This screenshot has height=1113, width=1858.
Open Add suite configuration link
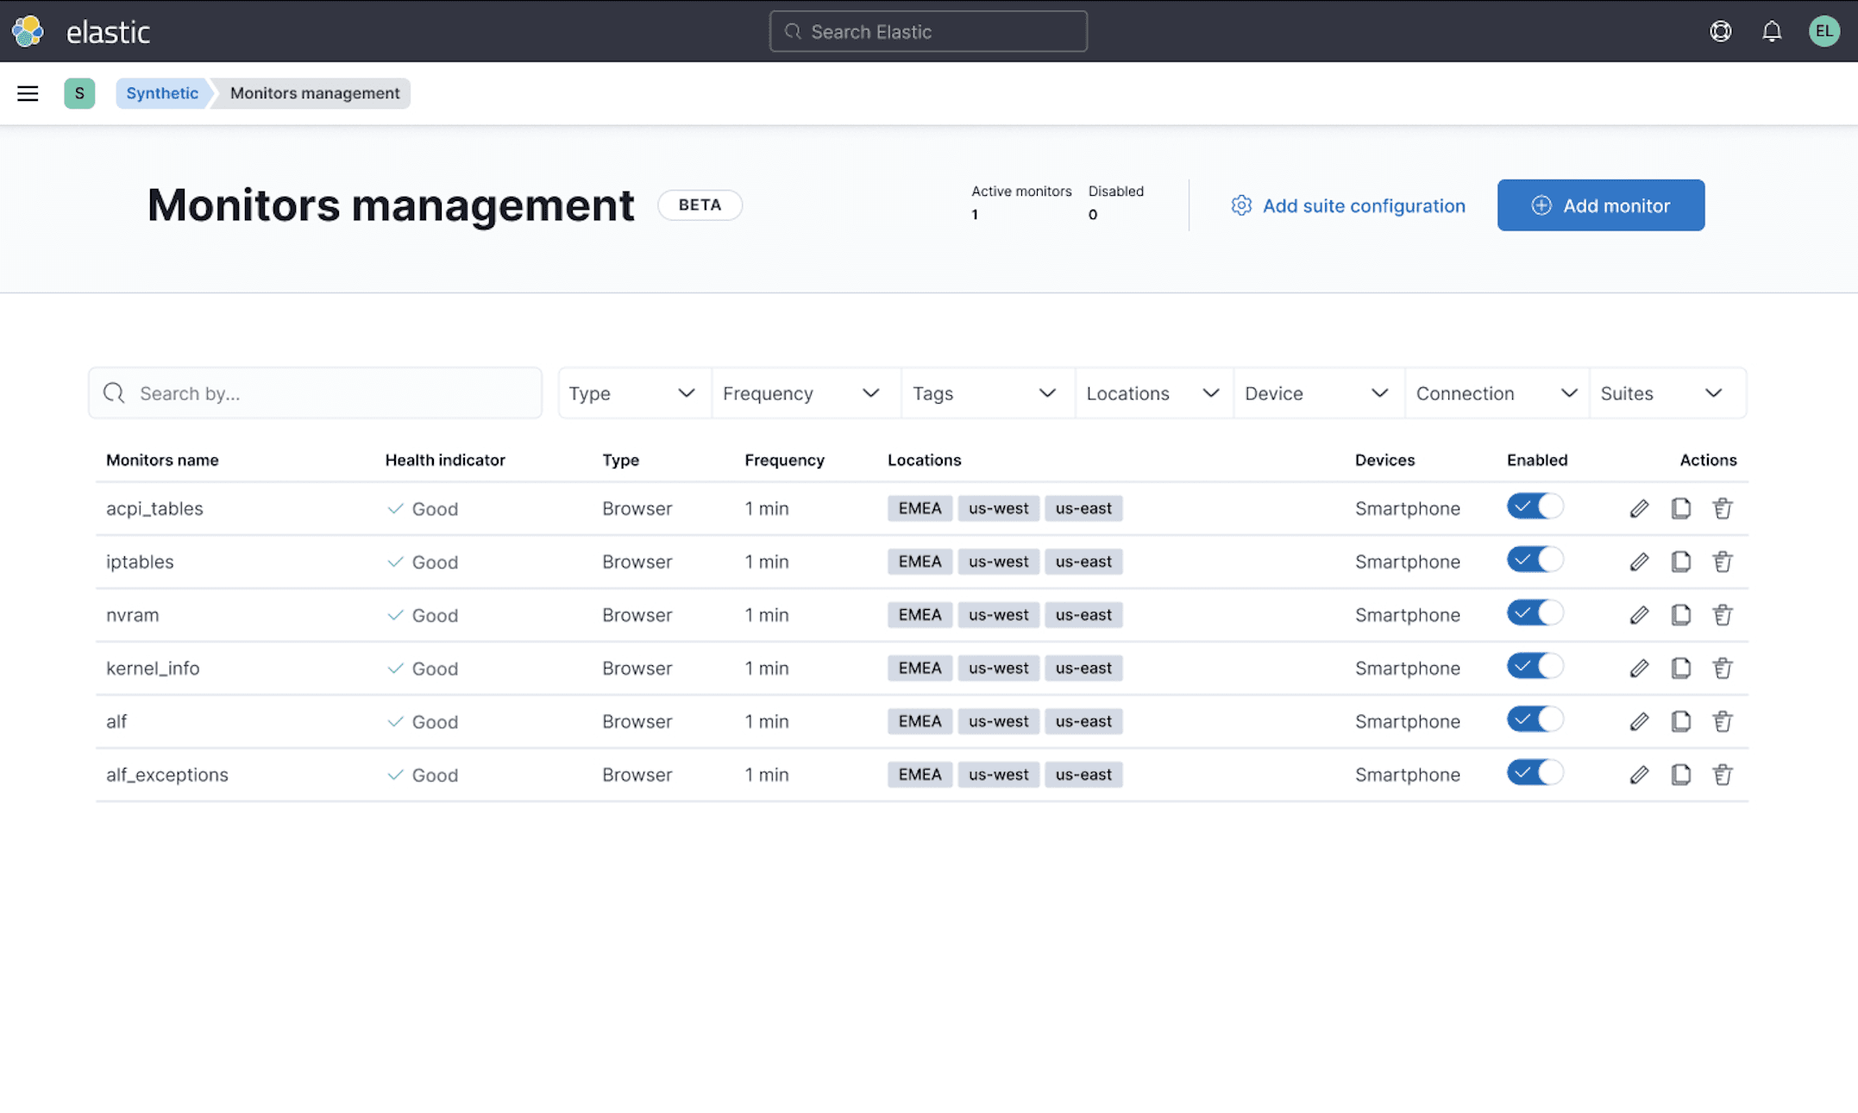point(1348,205)
